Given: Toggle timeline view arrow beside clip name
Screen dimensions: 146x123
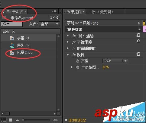Looking at the screenshot, I should (x=139, y=23).
